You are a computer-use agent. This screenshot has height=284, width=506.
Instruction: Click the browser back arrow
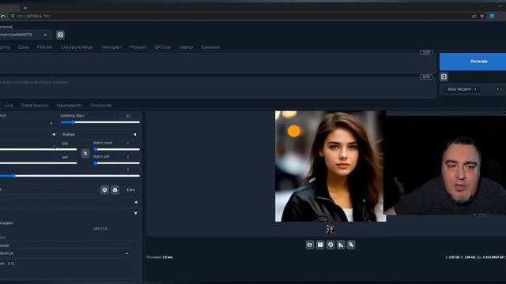coord(3,16)
